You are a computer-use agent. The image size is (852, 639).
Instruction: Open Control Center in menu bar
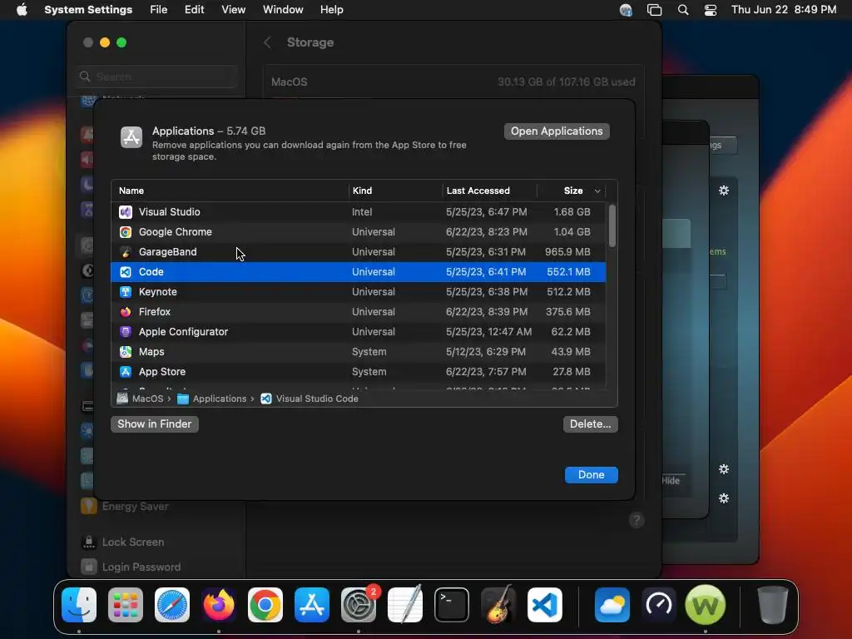click(711, 10)
